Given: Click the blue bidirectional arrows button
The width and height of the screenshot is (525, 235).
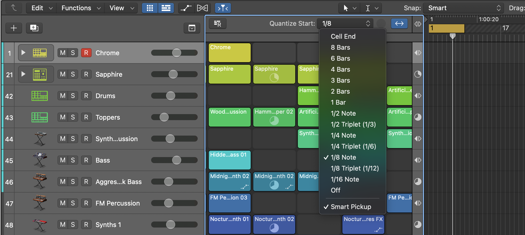Looking at the screenshot, I should pyautogui.click(x=399, y=23).
